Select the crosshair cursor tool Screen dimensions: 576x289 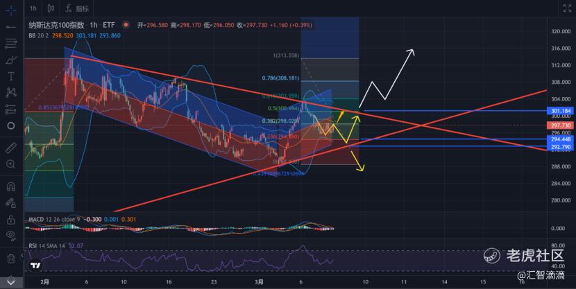(11, 10)
